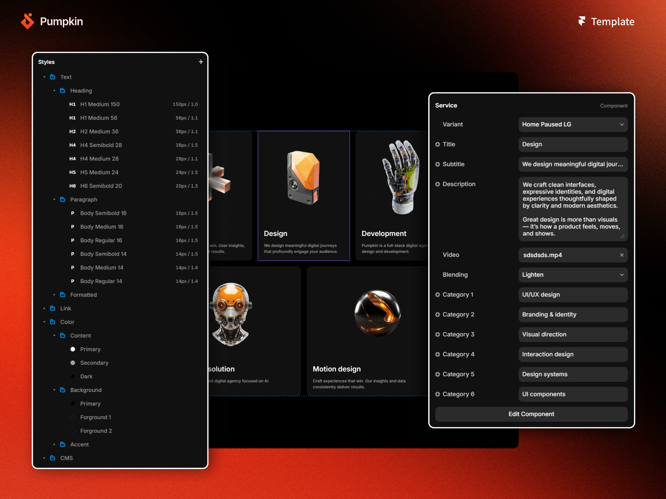Screen dimensions: 666x499
Task: Click the Pumpkin logo icon
Action: point(28,21)
